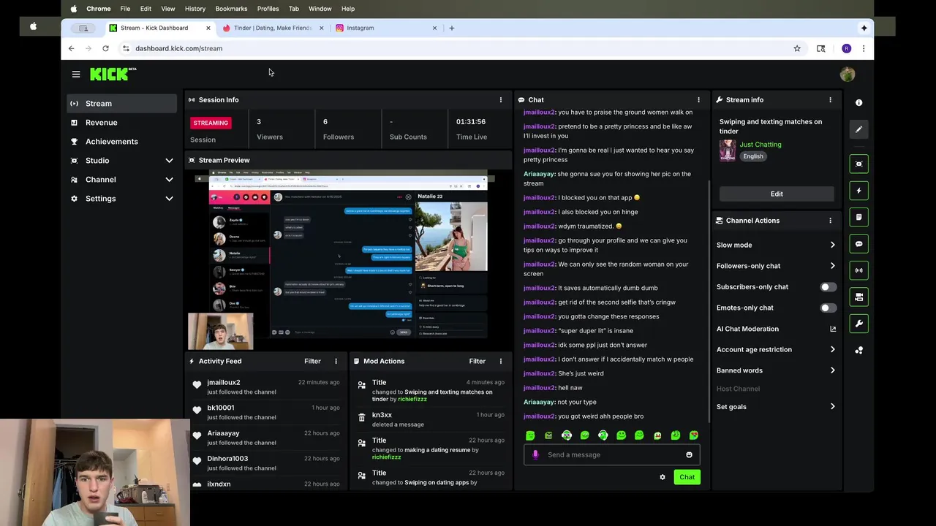
Task: Select Stream in the sidebar
Action: [x=121, y=104]
